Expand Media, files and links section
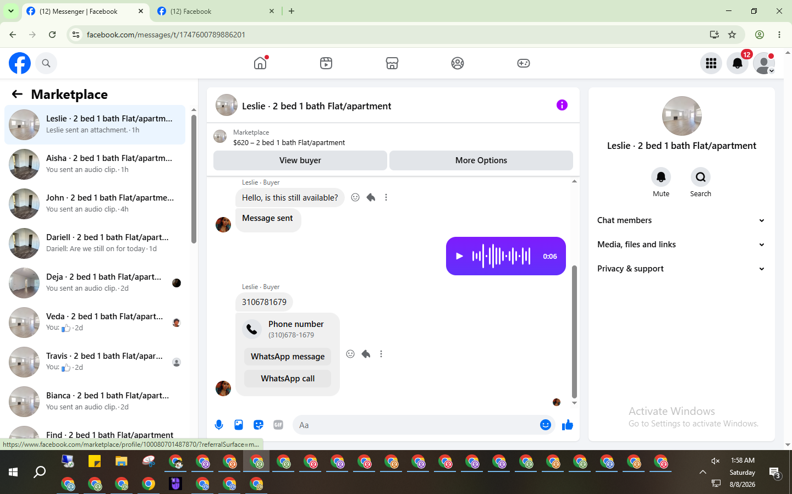Screen dimensions: 792x494 681,245
